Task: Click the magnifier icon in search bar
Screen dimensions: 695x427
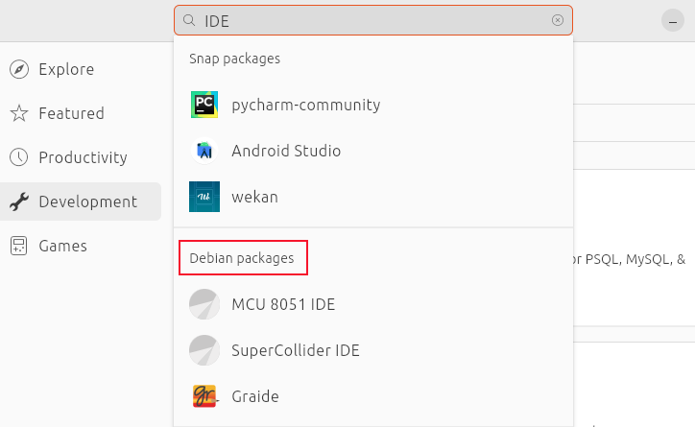Action: 189,20
